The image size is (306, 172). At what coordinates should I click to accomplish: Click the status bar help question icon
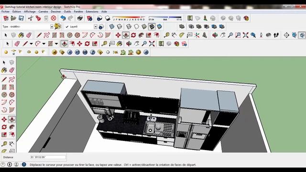(24, 164)
